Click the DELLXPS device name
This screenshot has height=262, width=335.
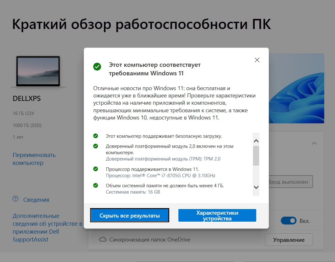(27, 98)
